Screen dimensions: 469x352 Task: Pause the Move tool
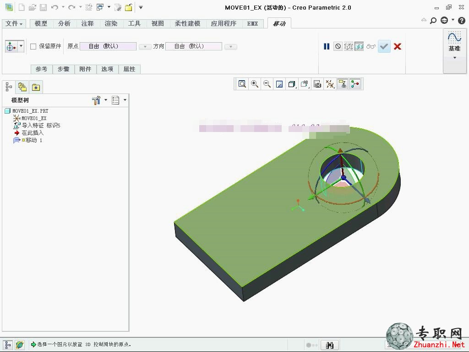[x=326, y=46]
